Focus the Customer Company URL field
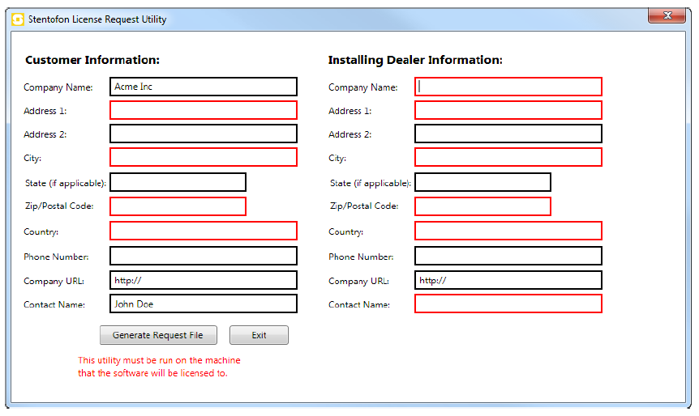699x416 pixels. [203, 280]
